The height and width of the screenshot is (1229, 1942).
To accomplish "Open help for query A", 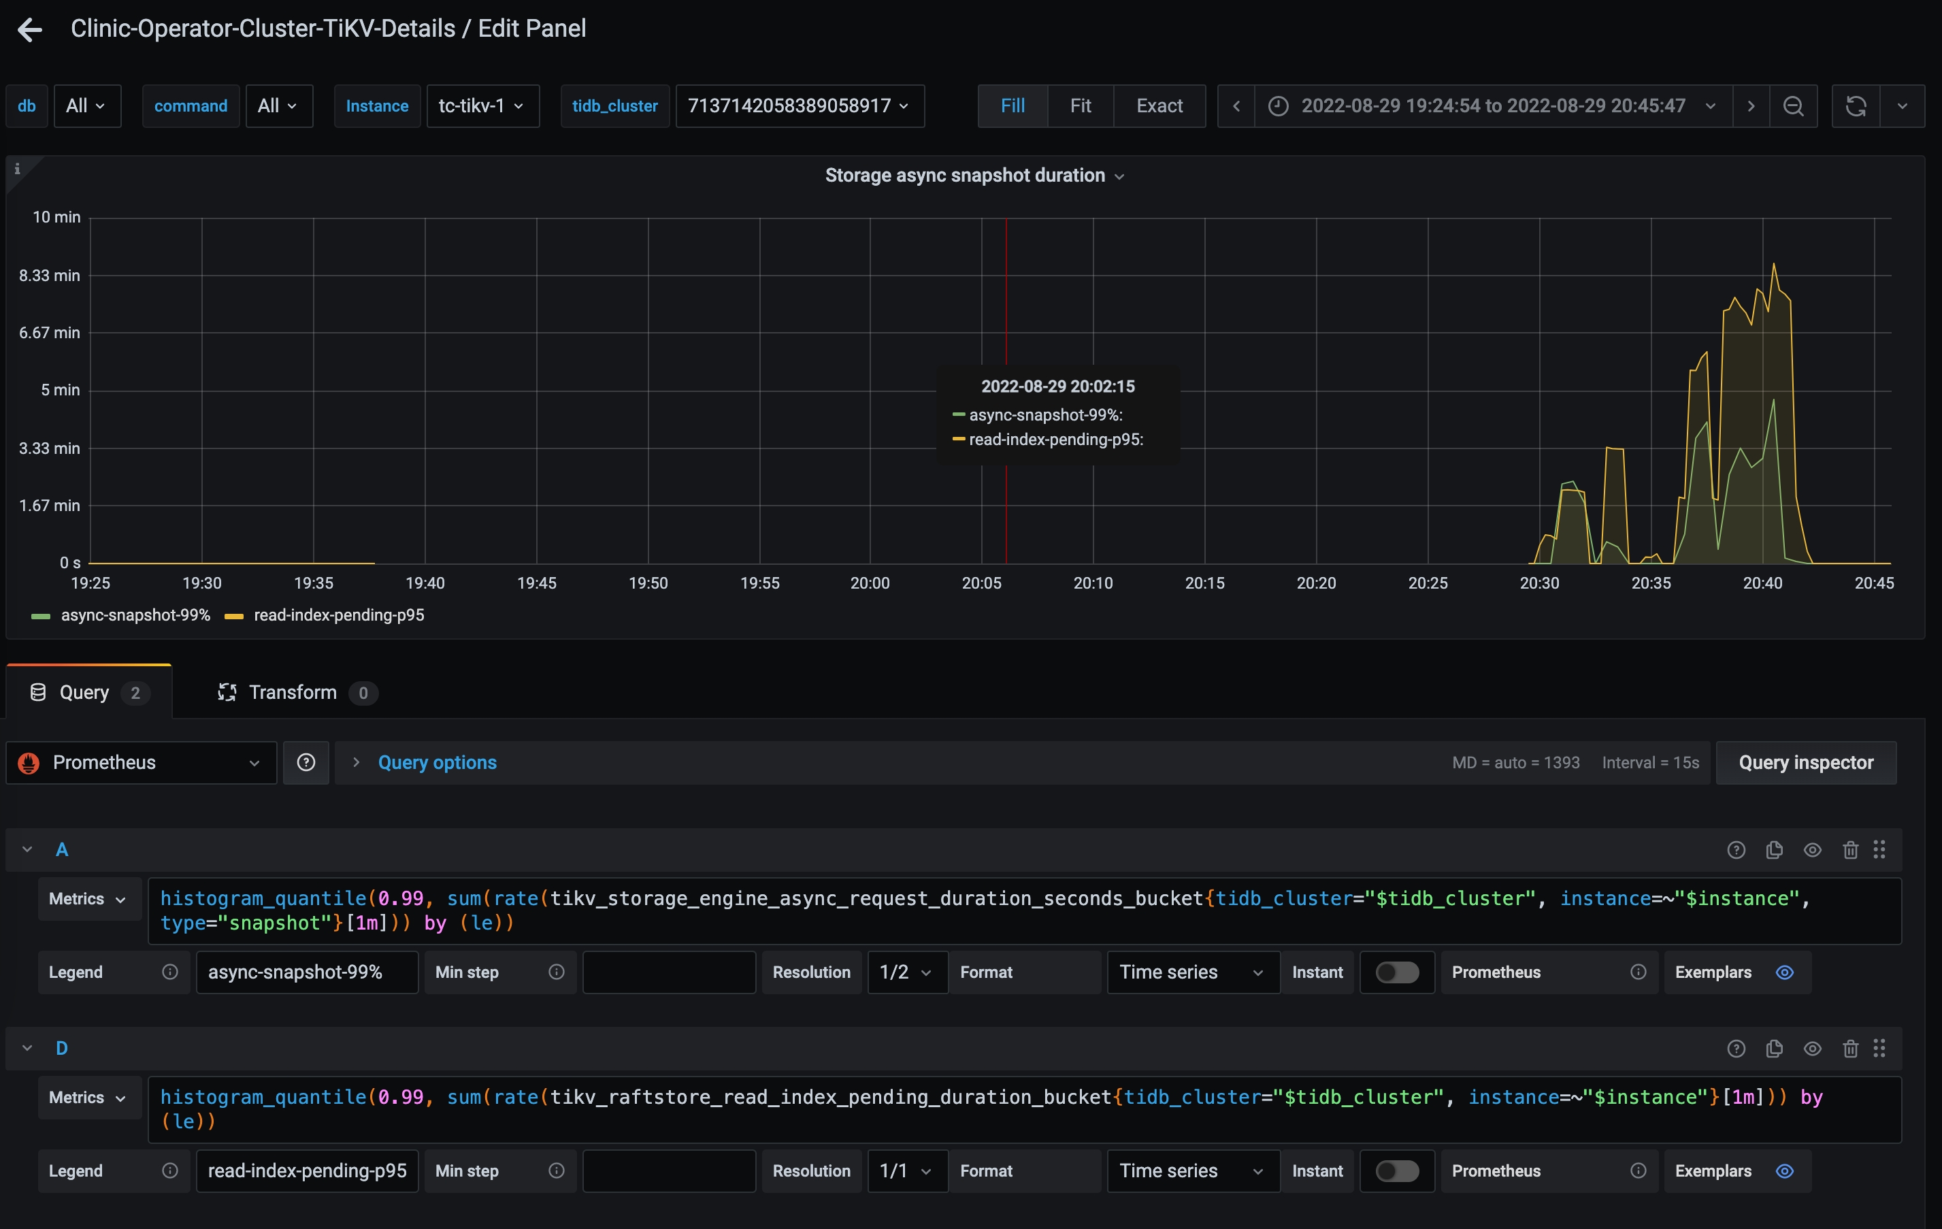I will 1736,849.
